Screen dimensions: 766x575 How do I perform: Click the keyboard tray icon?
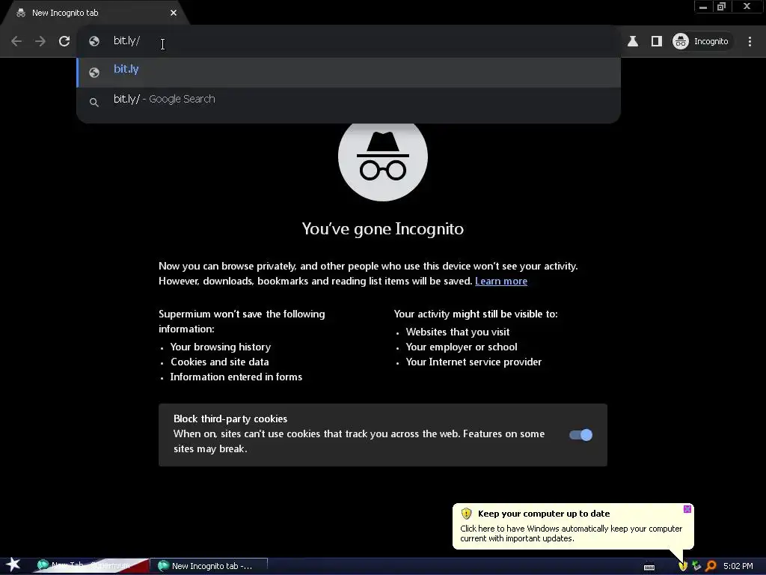click(x=649, y=567)
